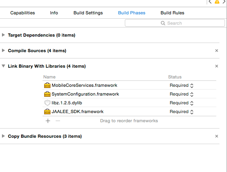
Task: Delete the Link Binary With Libraries phase
Action: 217,66
